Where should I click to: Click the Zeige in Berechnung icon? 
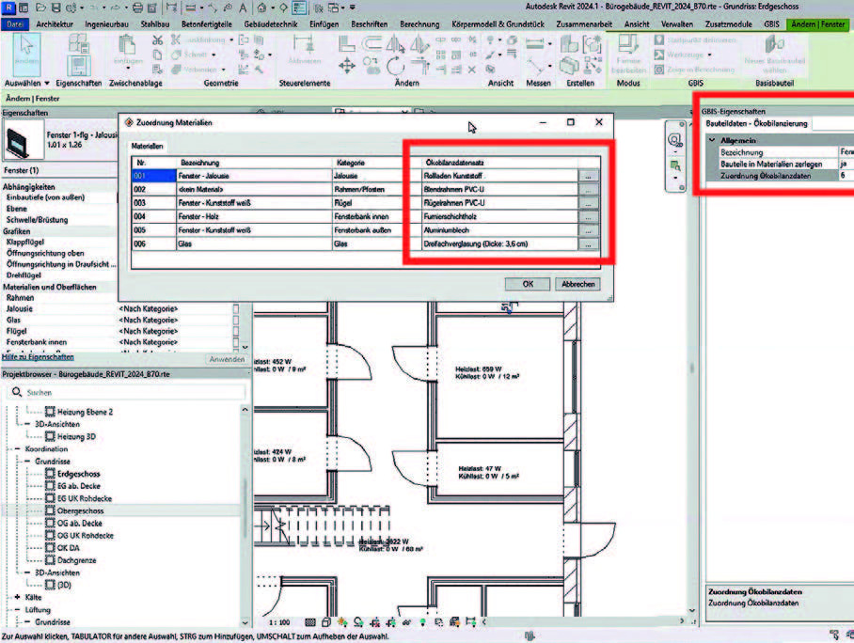(659, 70)
